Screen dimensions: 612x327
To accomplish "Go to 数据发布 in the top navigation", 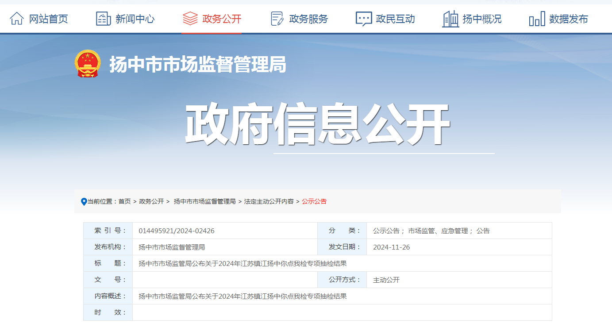I will pos(569,19).
